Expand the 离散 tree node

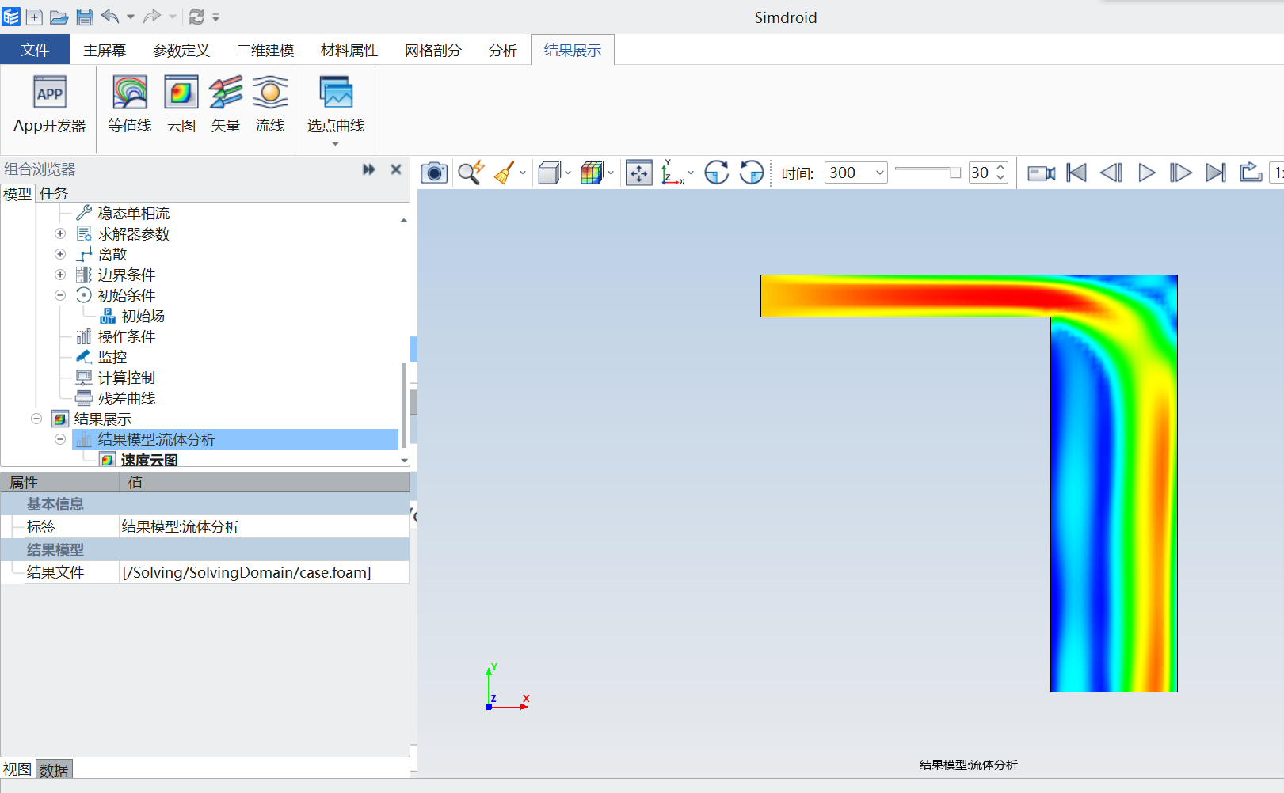(60, 254)
